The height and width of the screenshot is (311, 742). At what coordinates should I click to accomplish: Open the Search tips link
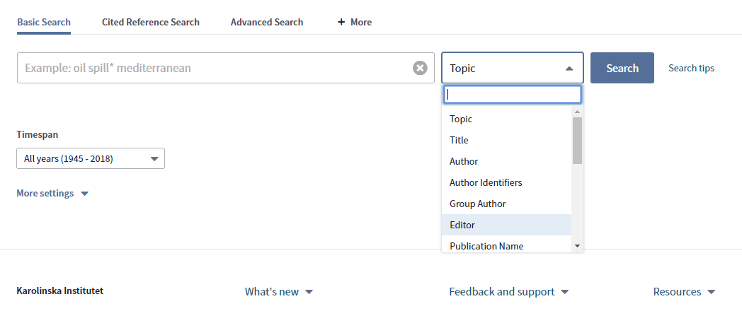pos(691,68)
